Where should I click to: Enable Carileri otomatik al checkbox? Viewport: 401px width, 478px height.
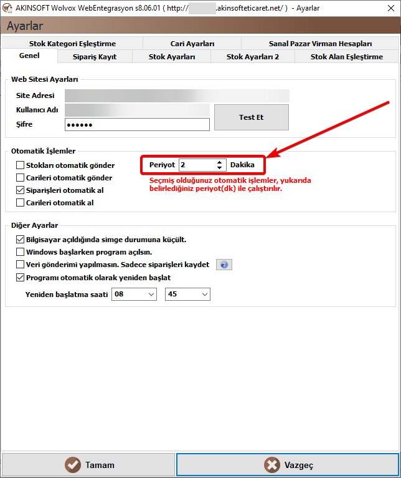point(20,203)
